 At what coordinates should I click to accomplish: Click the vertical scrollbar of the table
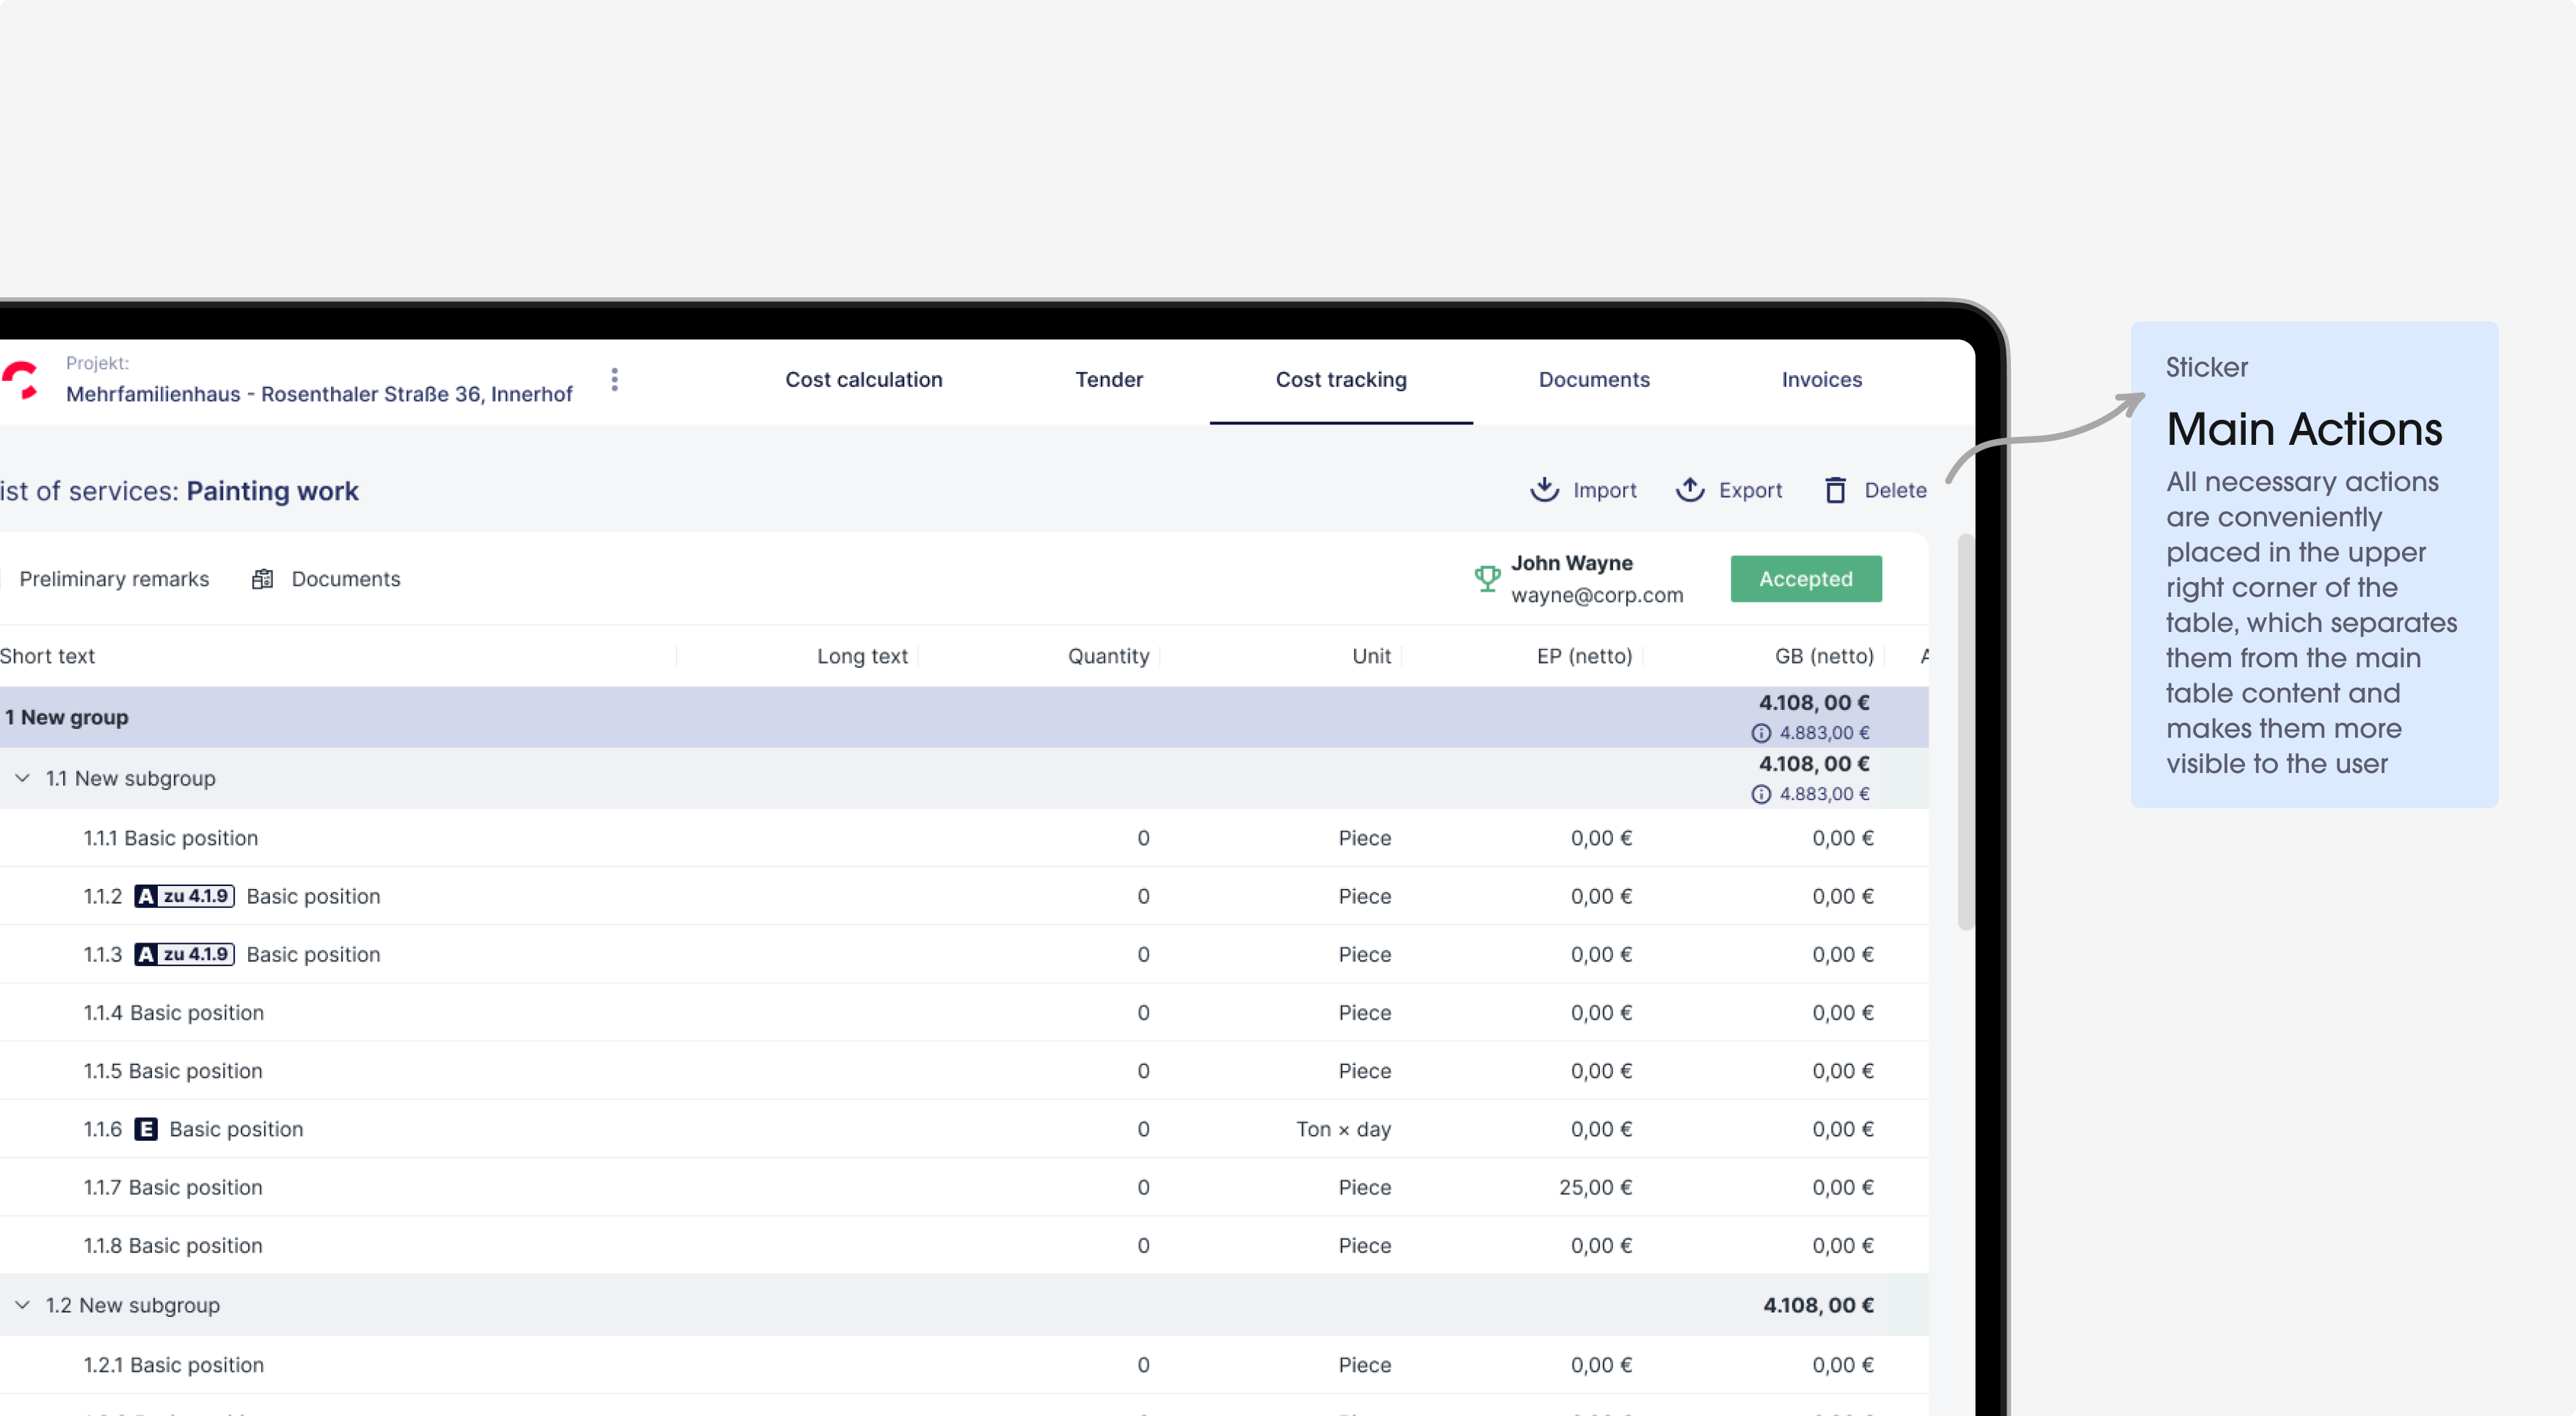coord(1965,733)
